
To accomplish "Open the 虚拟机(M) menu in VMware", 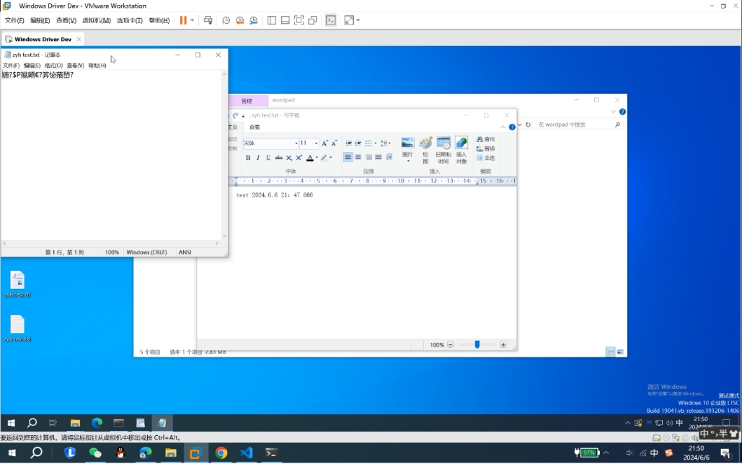I will point(97,20).
